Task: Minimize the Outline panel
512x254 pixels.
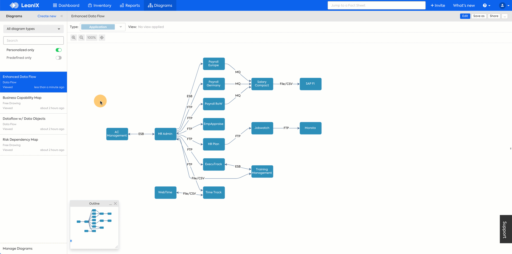Action: click(x=110, y=204)
